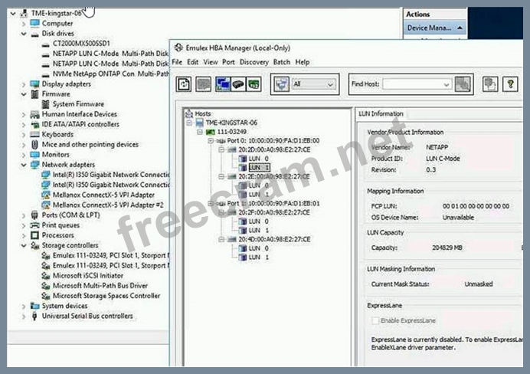Select the Fabric view adapter toolbar icon
Viewport: 530px width, 374px height.
[x=238, y=84]
